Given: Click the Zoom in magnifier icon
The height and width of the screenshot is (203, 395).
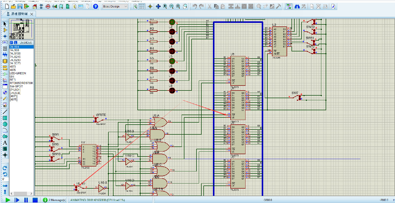Looking at the screenshot, I should point(165,6).
